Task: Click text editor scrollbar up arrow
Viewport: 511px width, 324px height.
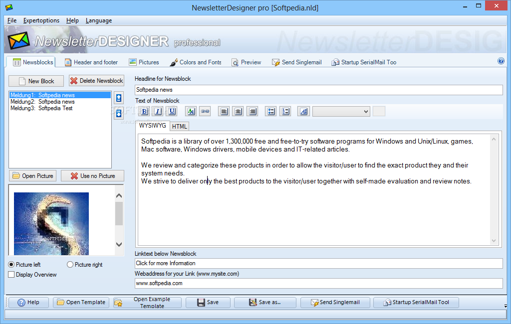Action: [494, 139]
